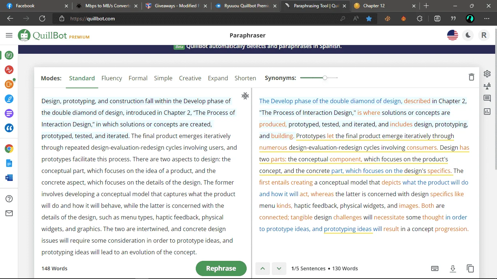497x279 pixels.
Task: Open the browser profile avatar
Action: click(470, 19)
